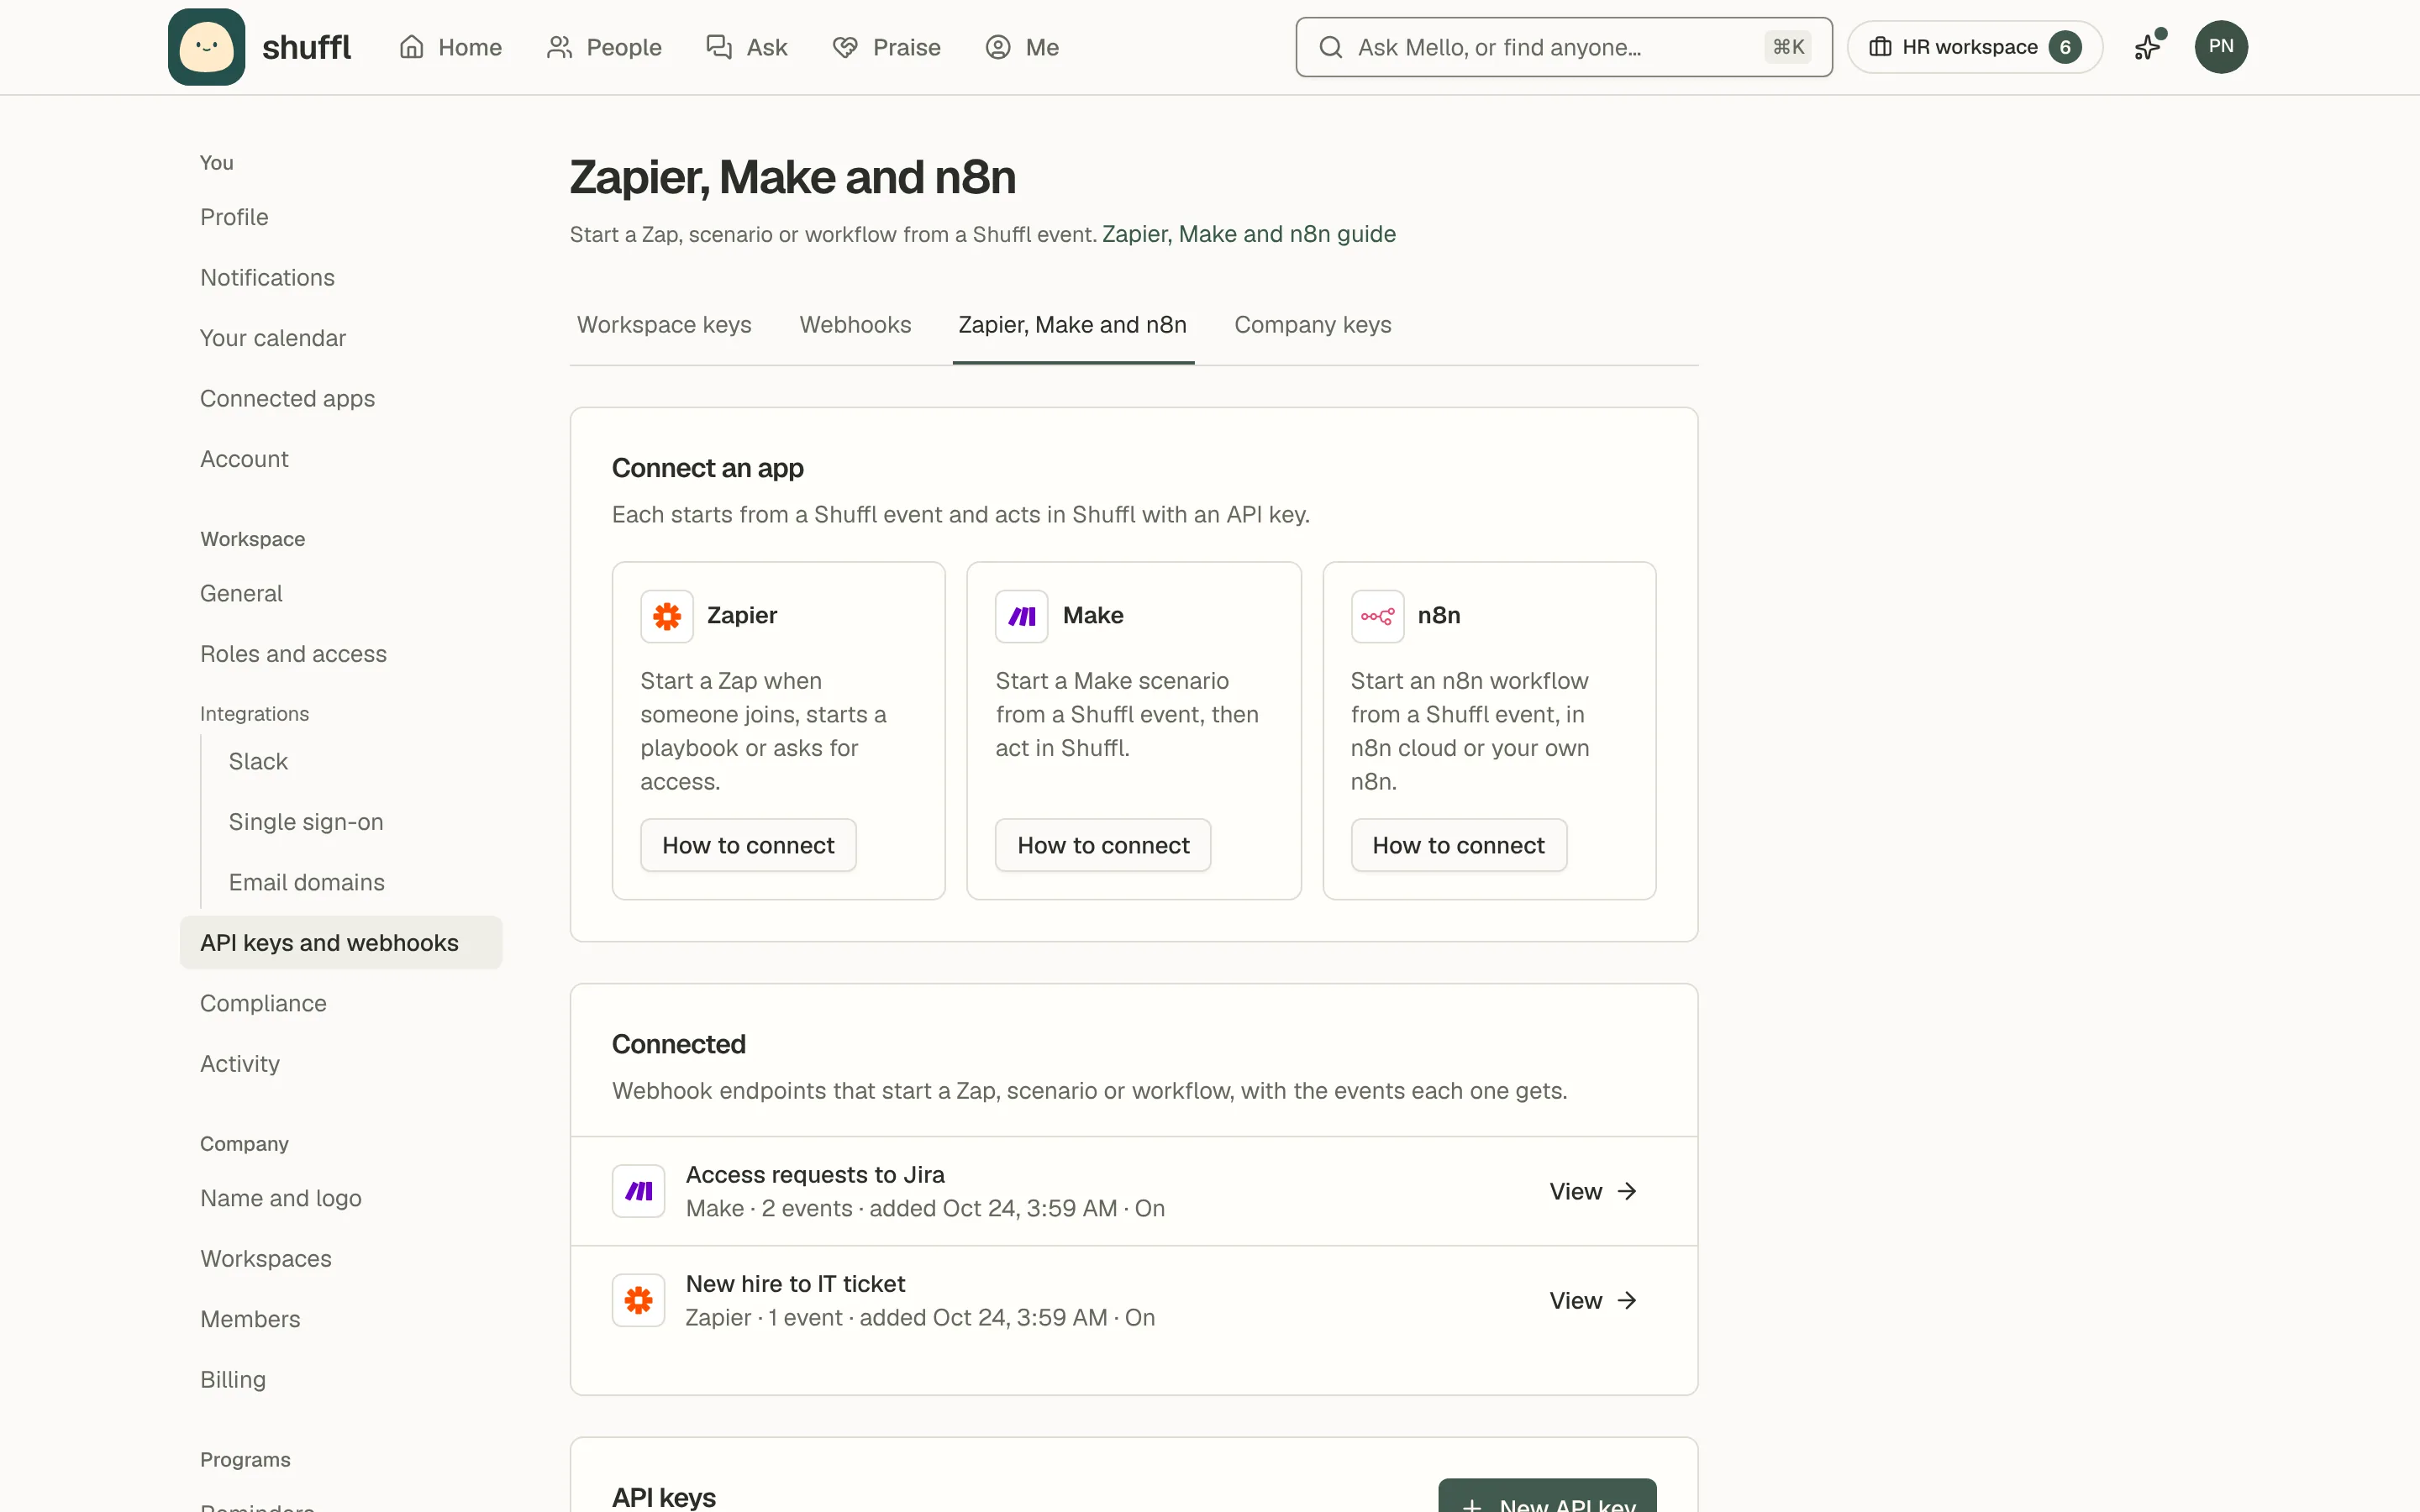Open Praise in the top navigation
The width and height of the screenshot is (2420, 1512).
tap(886, 47)
